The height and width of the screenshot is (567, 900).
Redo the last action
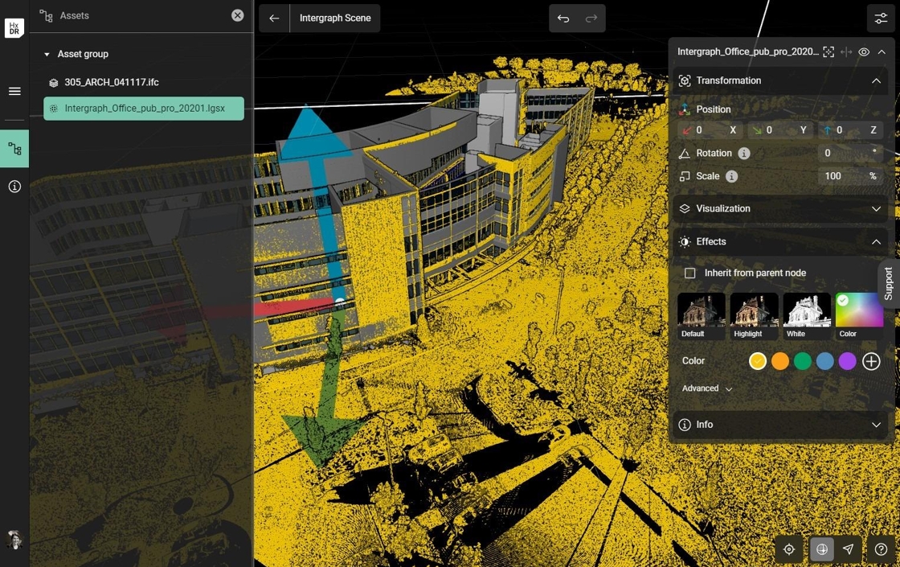click(591, 18)
